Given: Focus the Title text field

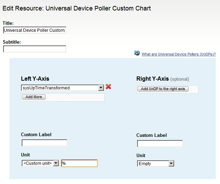Looking at the screenshot, I should (34, 30).
